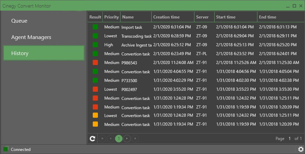Click creation time '2/1/2020 6:31:04 PM'
305x154 pixels.
click(x=172, y=27)
